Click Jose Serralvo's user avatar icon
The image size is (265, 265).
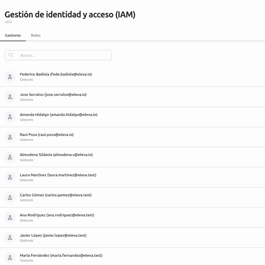pos(10,97)
